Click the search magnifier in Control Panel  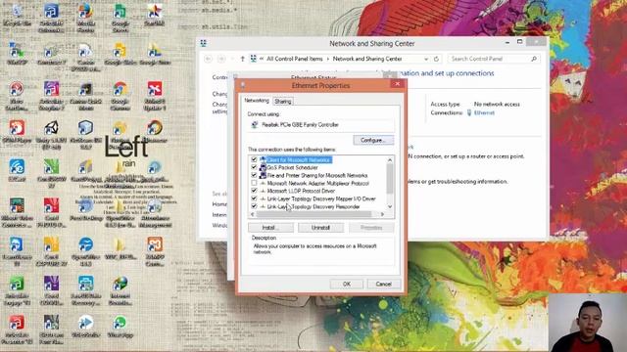(533, 59)
